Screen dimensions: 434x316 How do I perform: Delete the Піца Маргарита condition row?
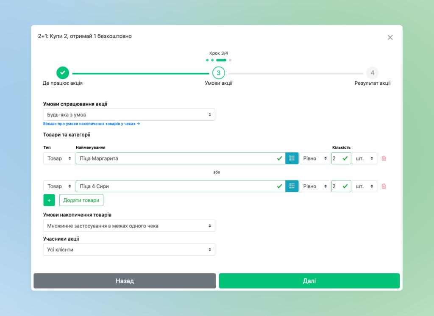pos(384,158)
